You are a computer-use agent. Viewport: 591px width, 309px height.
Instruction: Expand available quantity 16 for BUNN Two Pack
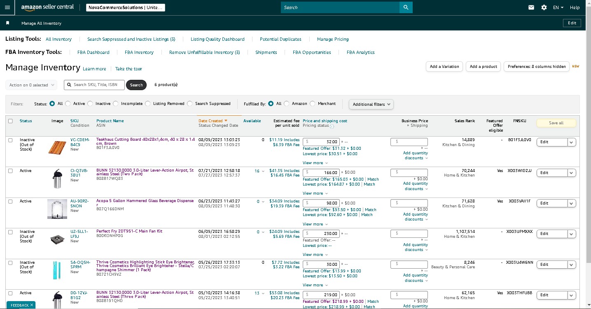259,171
